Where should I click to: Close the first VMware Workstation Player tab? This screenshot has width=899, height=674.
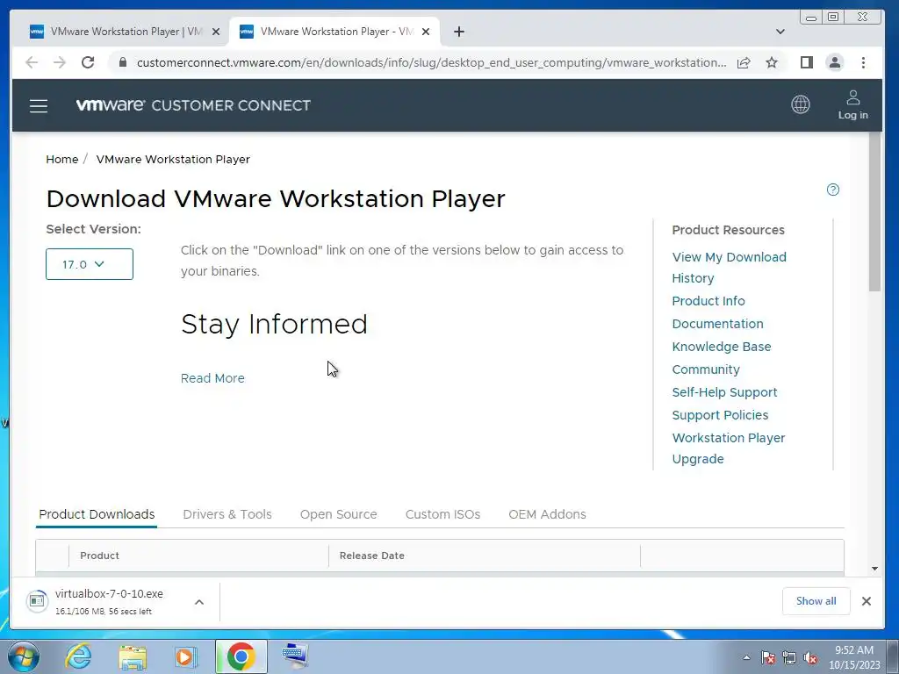216,32
